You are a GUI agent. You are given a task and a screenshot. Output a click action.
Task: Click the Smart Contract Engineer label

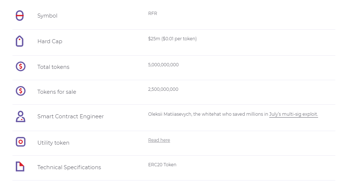point(71,116)
